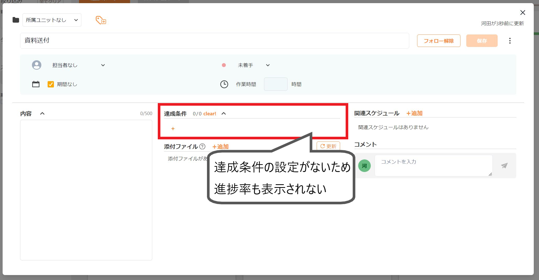Viewport: 539px width, 280px height.
Task: Click the folder icon beside unit selector
Action: click(x=16, y=20)
